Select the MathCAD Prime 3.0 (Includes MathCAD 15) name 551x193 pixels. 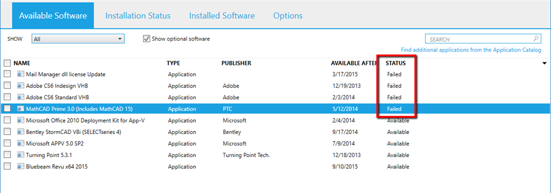pos(80,109)
